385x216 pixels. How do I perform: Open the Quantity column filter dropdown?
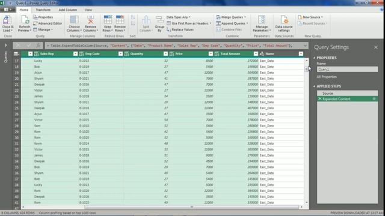[166, 53]
